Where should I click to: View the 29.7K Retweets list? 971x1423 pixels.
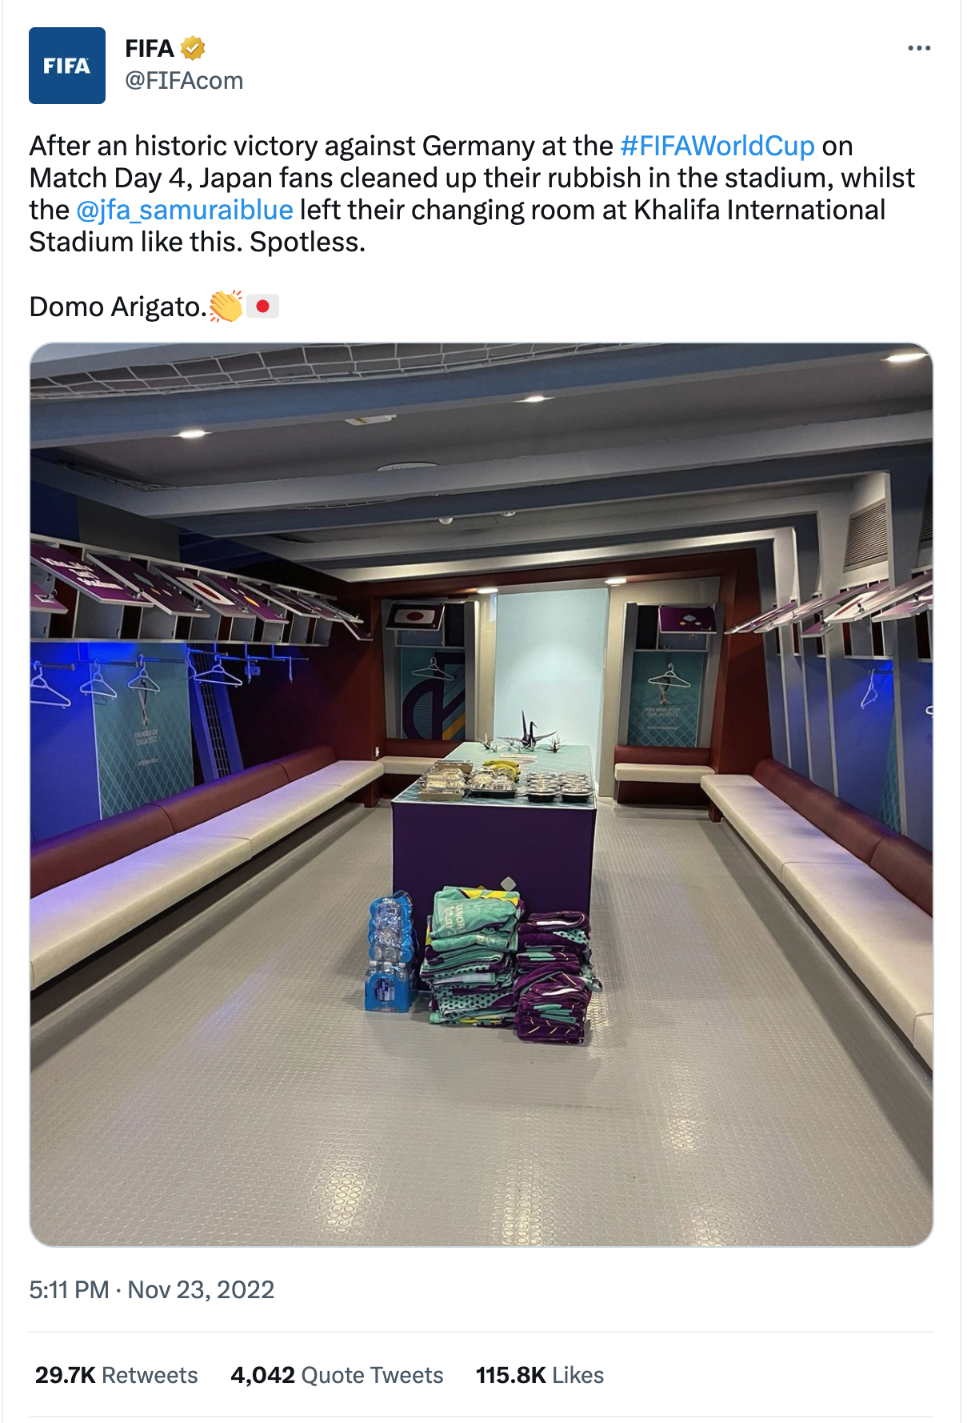pos(116,1375)
